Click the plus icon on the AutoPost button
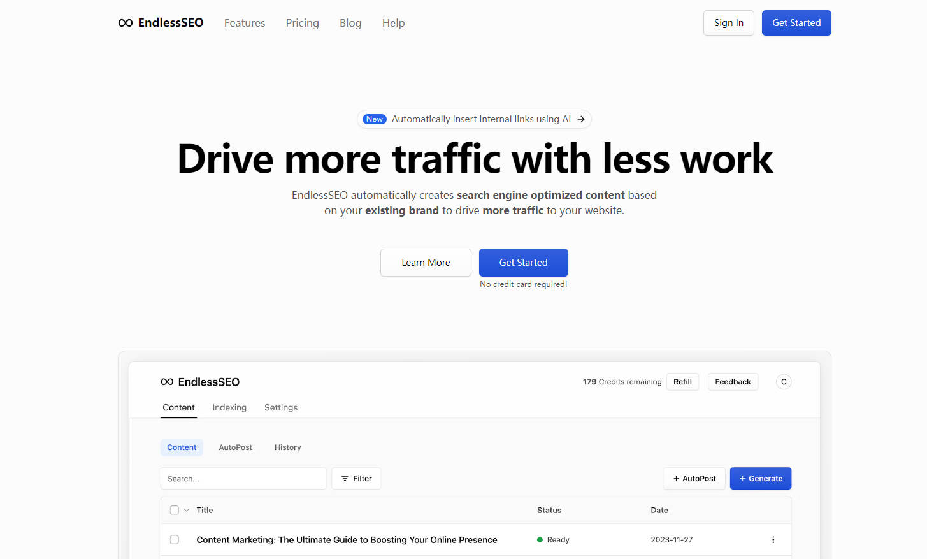This screenshot has height=559, width=927. (675, 478)
